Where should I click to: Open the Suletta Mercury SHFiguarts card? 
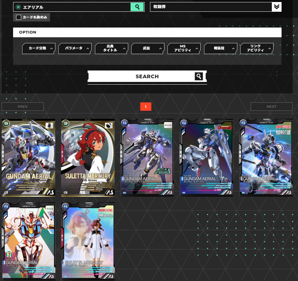[x=88, y=241]
